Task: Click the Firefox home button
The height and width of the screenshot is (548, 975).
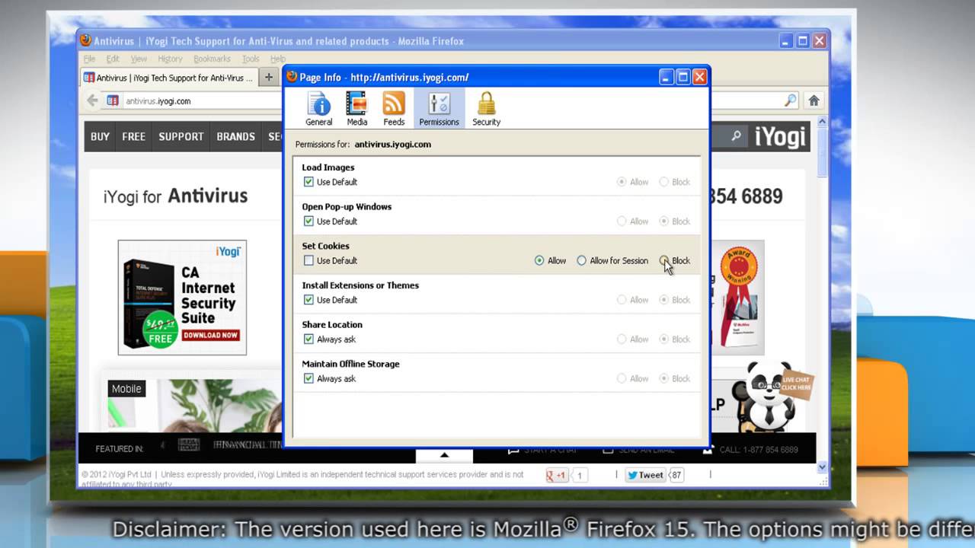Action: coord(814,100)
